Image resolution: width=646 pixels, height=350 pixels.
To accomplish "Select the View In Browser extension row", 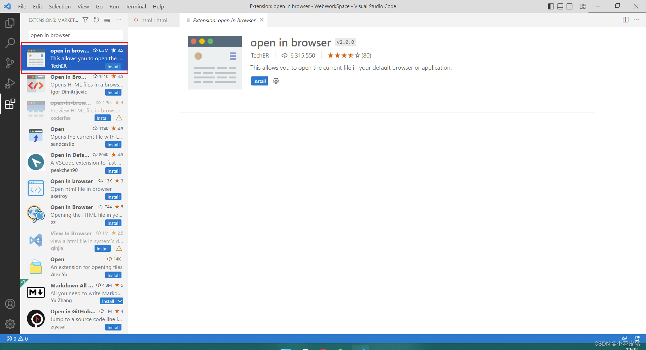I will pos(74,241).
